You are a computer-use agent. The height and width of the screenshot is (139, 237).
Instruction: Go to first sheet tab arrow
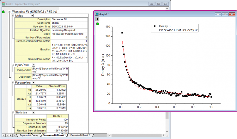(x=3, y=135)
